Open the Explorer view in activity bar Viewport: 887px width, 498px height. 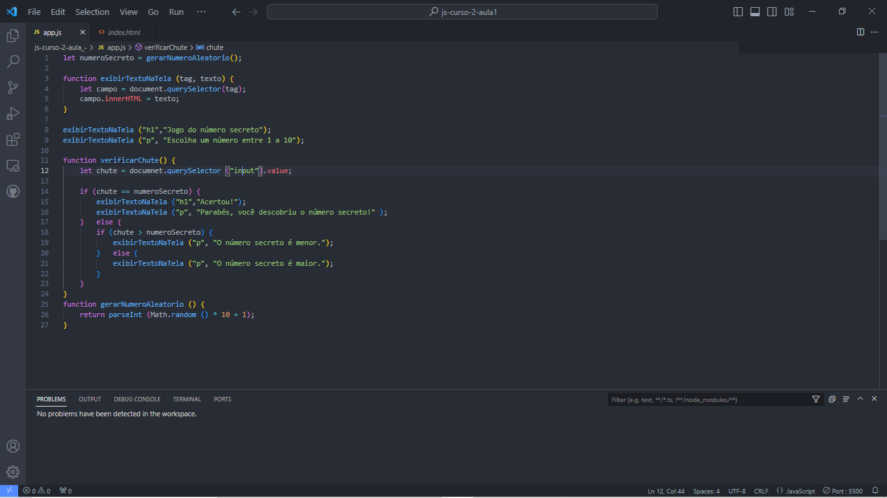13,36
